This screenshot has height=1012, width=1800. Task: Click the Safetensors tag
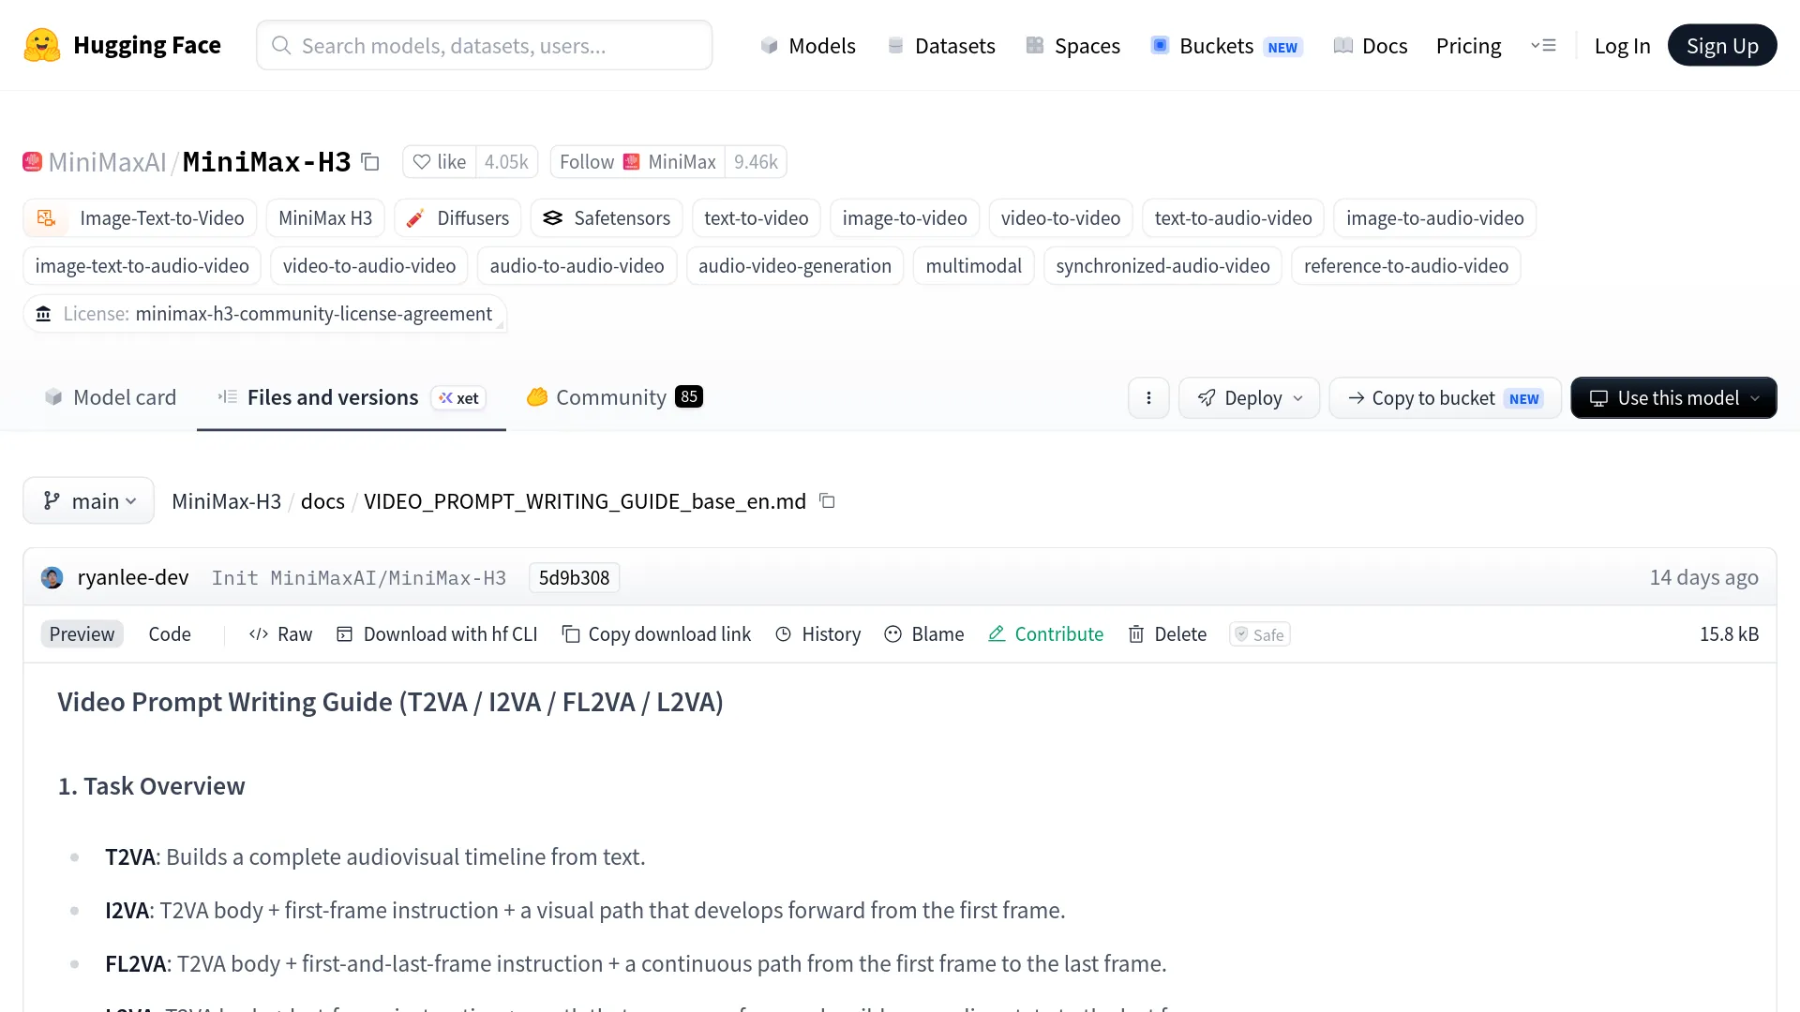(x=607, y=218)
